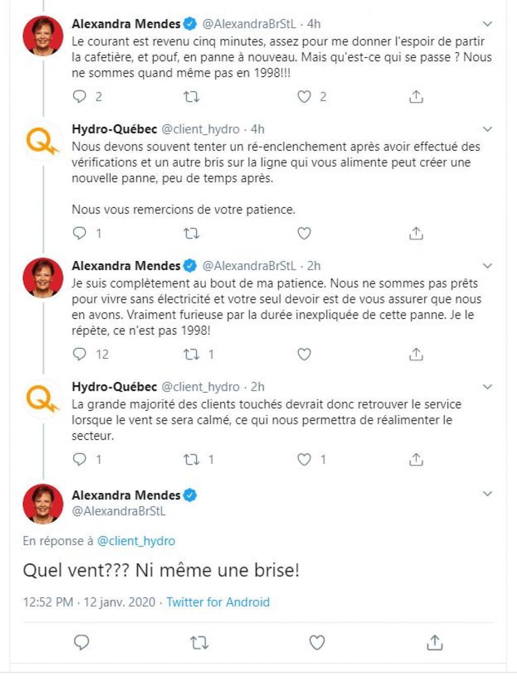Share the main tweet at the bottom
517x686 pixels.
[x=434, y=643]
